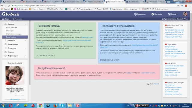The width and height of the screenshot is (192, 108).
Task: Expand the Команда sidebar section
Action: click(x=15, y=24)
